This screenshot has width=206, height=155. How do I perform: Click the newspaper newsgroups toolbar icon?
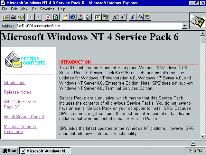(x=88, y=17)
